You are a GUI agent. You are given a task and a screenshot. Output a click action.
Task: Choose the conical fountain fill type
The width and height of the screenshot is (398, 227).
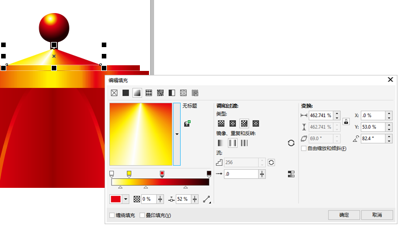click(x=244, y=123)
